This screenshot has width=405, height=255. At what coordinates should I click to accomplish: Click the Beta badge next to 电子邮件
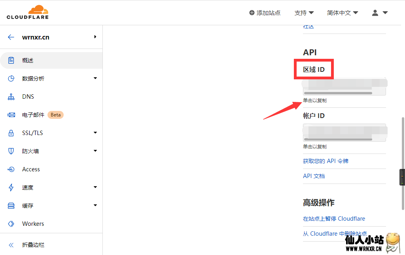click(55, 115)
